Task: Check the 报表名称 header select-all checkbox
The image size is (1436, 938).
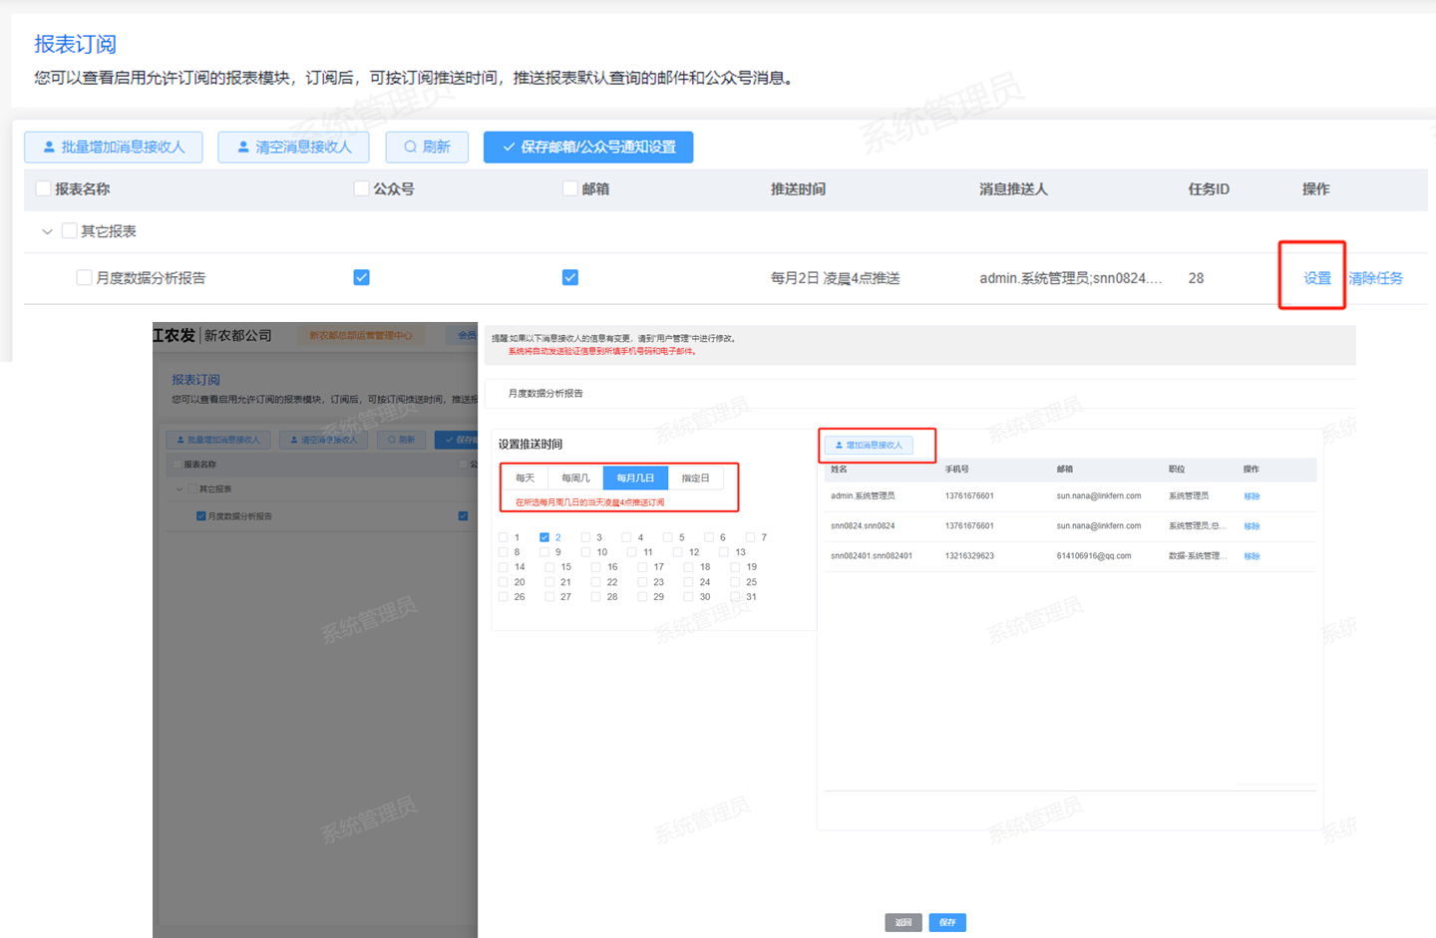Action: coord(43,188)
